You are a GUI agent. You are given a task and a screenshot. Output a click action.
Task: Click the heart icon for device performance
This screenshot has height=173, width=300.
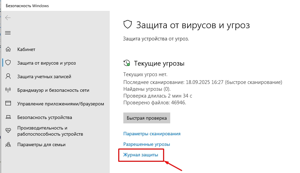pos(8,131)
